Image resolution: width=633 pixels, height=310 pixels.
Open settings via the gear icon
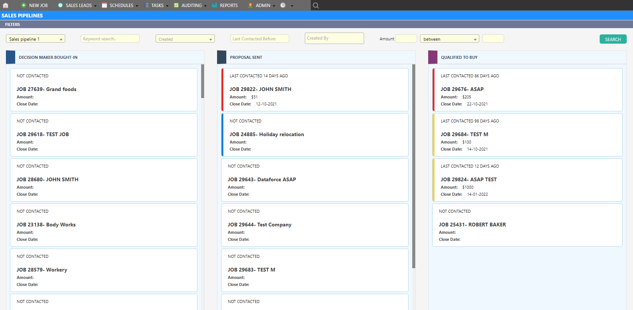pos(283,5)
